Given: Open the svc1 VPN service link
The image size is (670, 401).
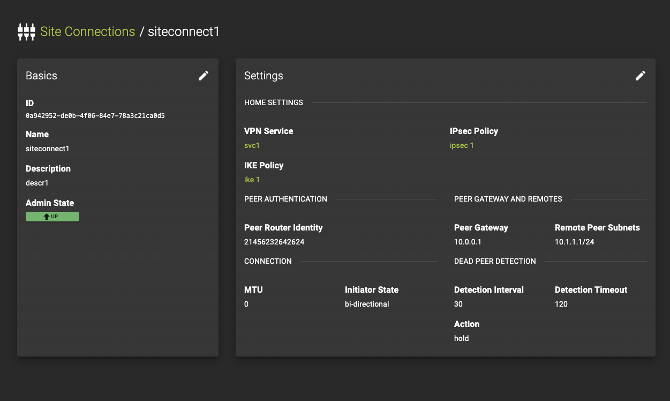Looking at the screenshot, I should click(x=252, y=145).
